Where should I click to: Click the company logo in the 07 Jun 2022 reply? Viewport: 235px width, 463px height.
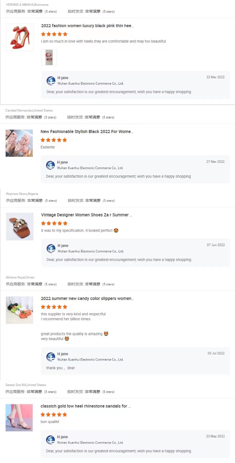click(x=51, y=248)
